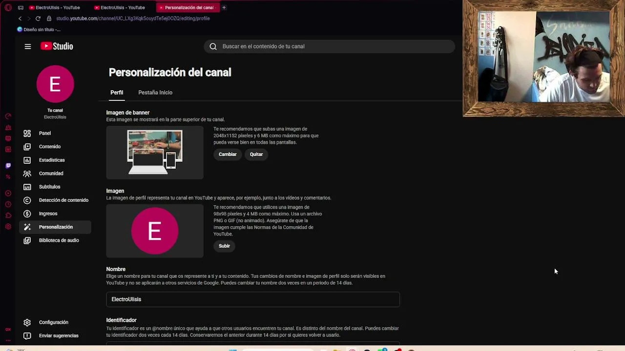Click the banner image preview thumbnail

tap(155, 153)
